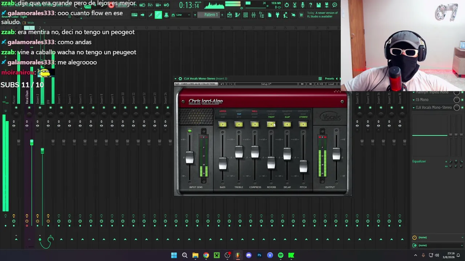Go to next Waves preset arrow
Viewport: 465px width, 261px height.
click(310, 84)
